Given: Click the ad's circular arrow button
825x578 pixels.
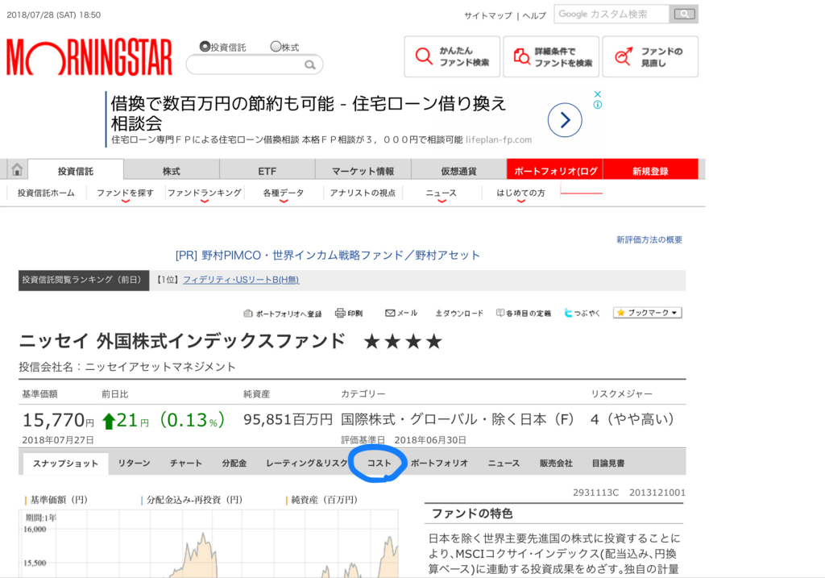Looking at the screenshot, I should pyautogui.click(x=565, y=120).
